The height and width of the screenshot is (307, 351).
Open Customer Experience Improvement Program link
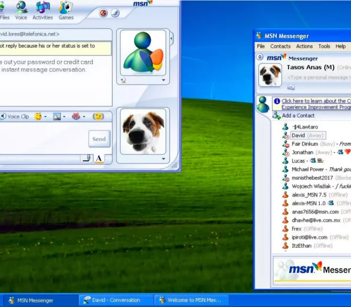point(316,104)
